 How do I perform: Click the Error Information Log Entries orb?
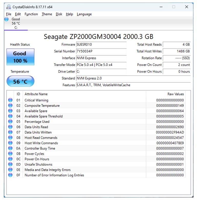(10, 175)
